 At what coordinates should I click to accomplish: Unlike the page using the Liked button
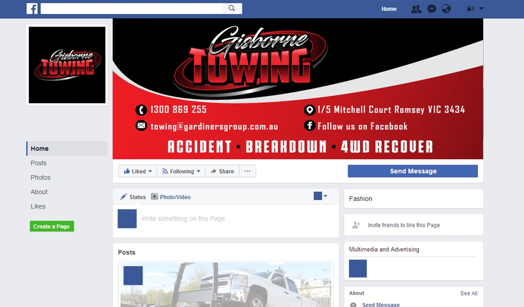tap(137, 171)
